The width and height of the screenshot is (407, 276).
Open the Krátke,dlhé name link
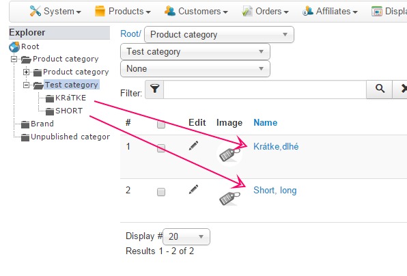(x=276, y=147)
